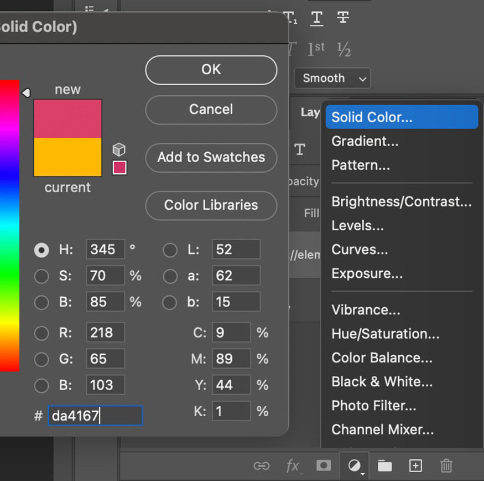The image size is (484, 481).
Task: Create a new group folder
Action: (384, 466)
